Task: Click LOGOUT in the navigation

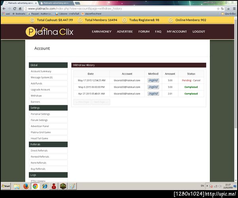Action: [199, 32]
